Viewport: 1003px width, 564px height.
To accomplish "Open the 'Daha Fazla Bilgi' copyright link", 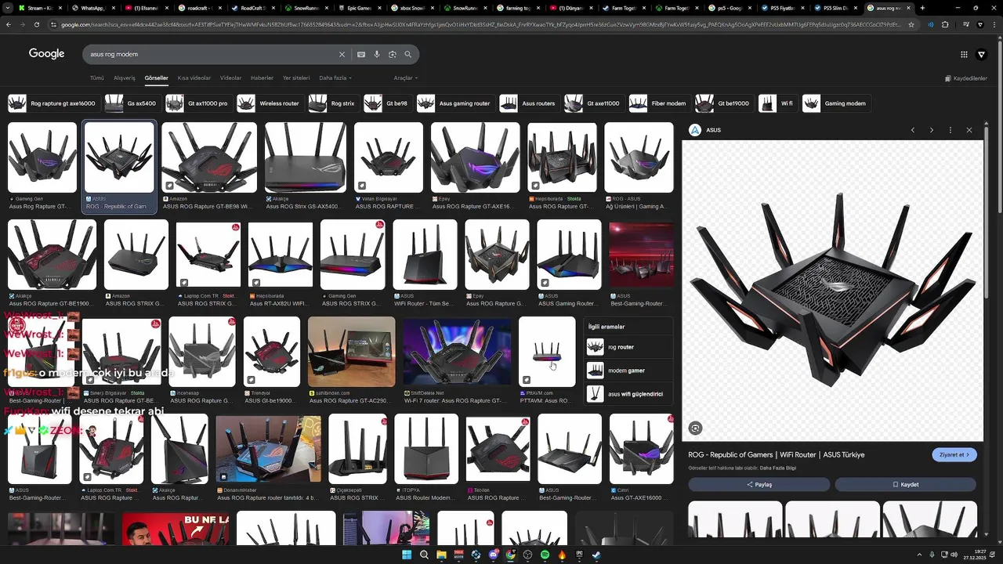I will pyautogui.click(x=778, y=468).
